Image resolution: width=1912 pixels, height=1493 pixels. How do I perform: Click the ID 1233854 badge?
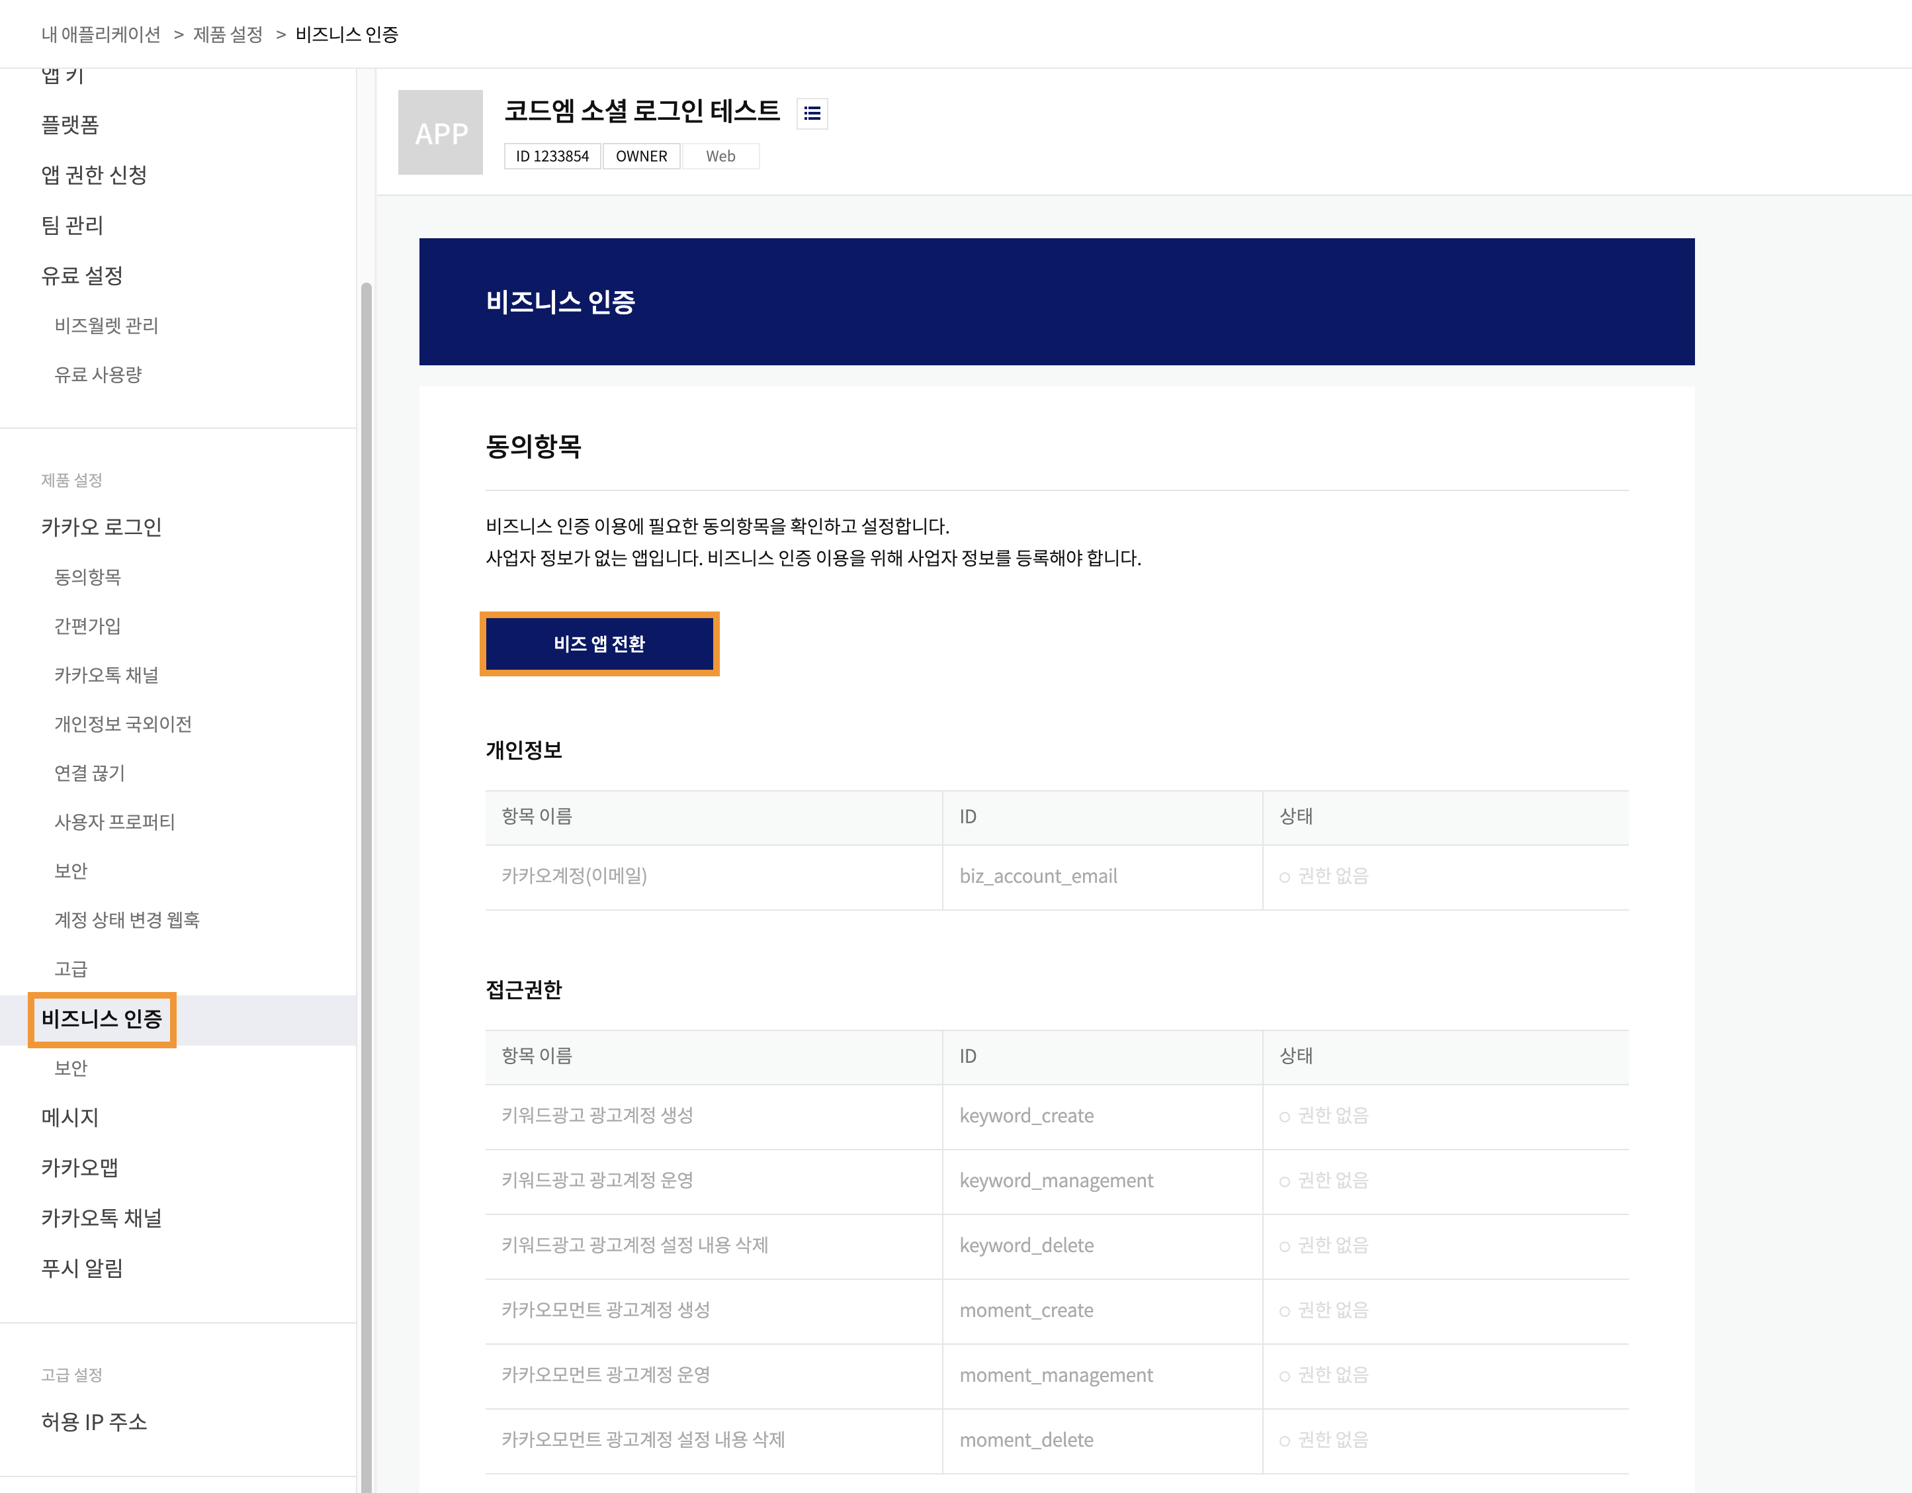(x=552, y=156)
